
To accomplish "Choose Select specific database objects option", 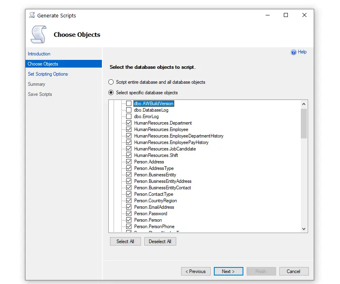I will click(111, 93).
